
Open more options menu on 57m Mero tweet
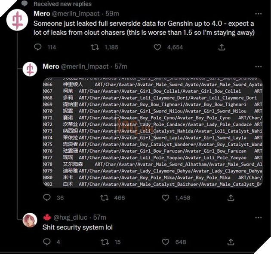point(258,67)
